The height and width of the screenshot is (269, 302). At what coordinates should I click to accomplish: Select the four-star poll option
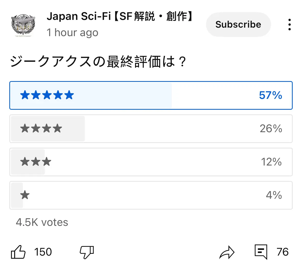click(x=151, y=129)
